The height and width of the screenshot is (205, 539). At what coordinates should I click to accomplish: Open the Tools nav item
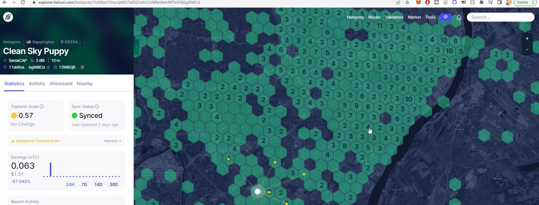point(430,17)
